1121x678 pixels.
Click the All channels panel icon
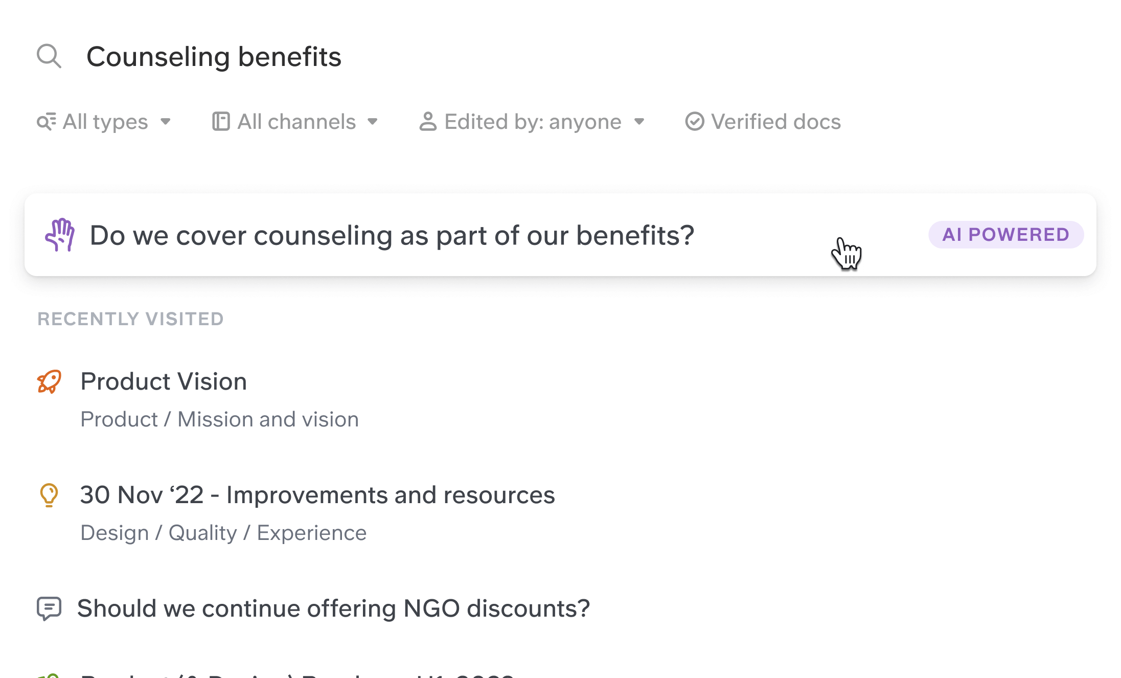coord(221,122)
